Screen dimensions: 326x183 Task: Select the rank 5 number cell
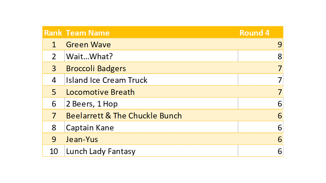click(54, 92)
